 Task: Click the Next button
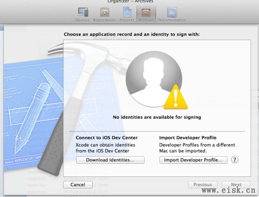[x=236, y=185]
